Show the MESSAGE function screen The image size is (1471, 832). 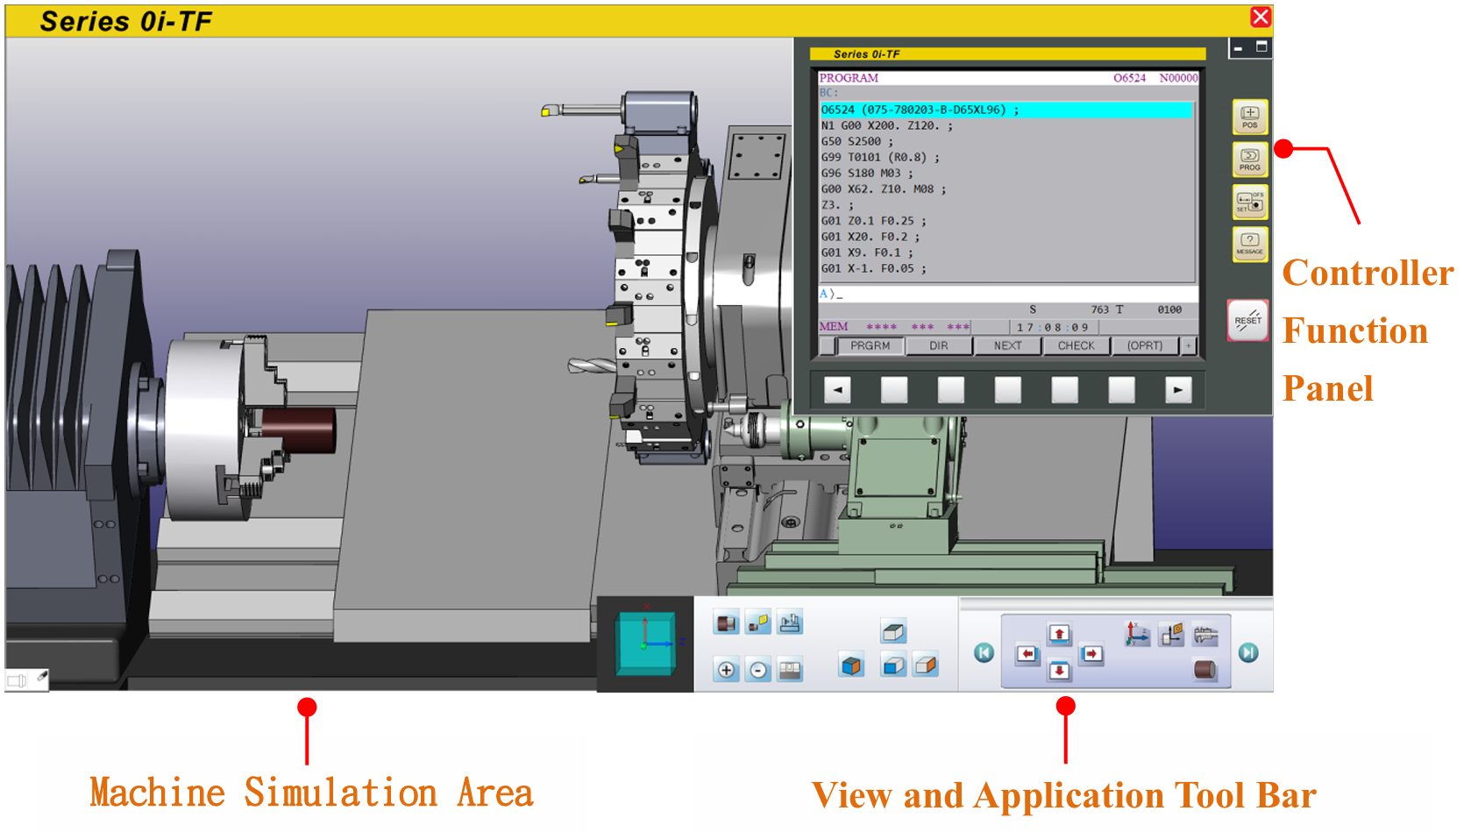(x=1249, y=245)
